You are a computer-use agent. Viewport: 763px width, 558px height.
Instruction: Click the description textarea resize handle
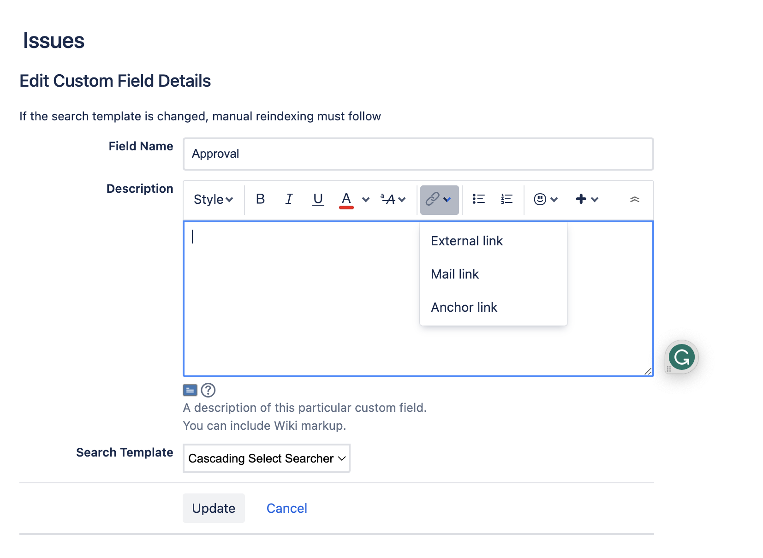pyautogui.click(x=648, y=371)
